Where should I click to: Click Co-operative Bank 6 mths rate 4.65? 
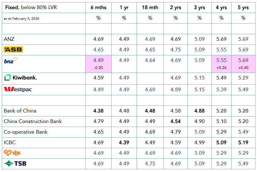click(98, 132)
